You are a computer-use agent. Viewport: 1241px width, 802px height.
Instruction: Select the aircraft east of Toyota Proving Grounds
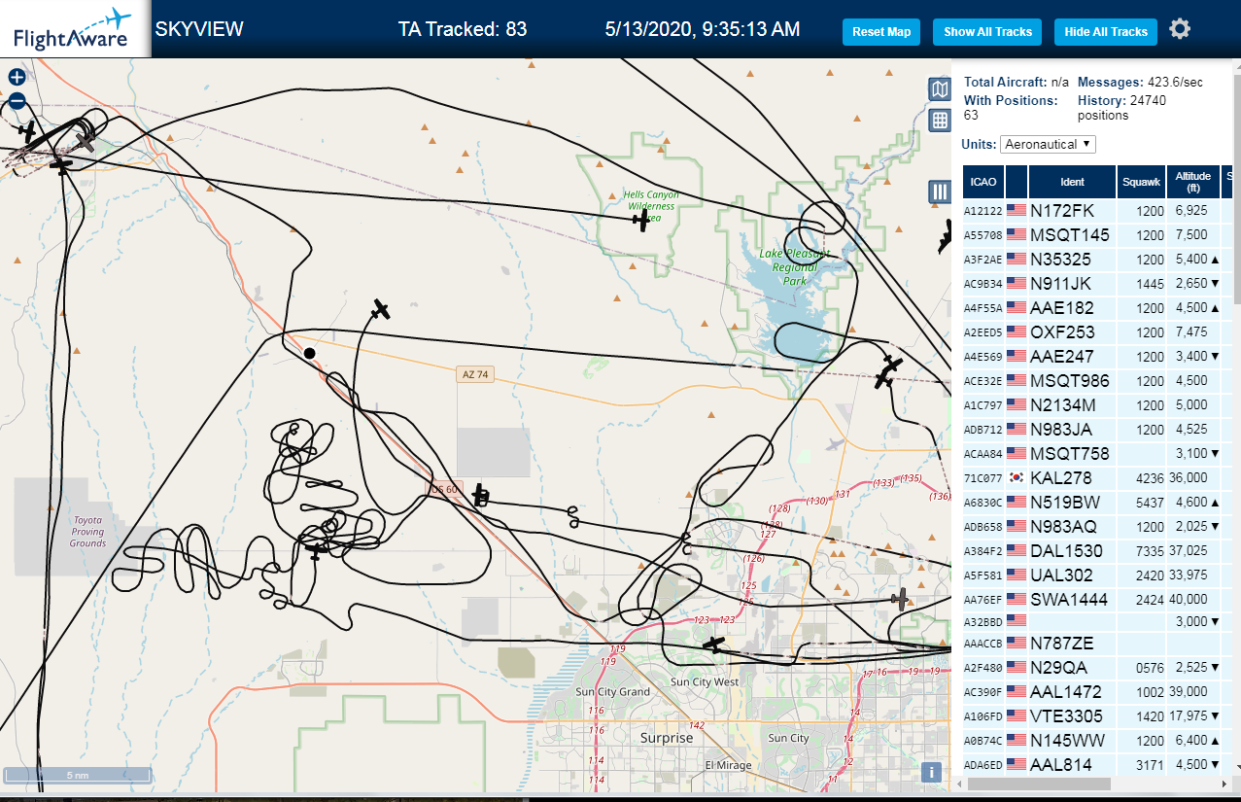(315, 551)
